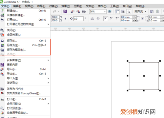Choose Close All (全部关闭)
The image size is (164, 118).
[25, 35]
